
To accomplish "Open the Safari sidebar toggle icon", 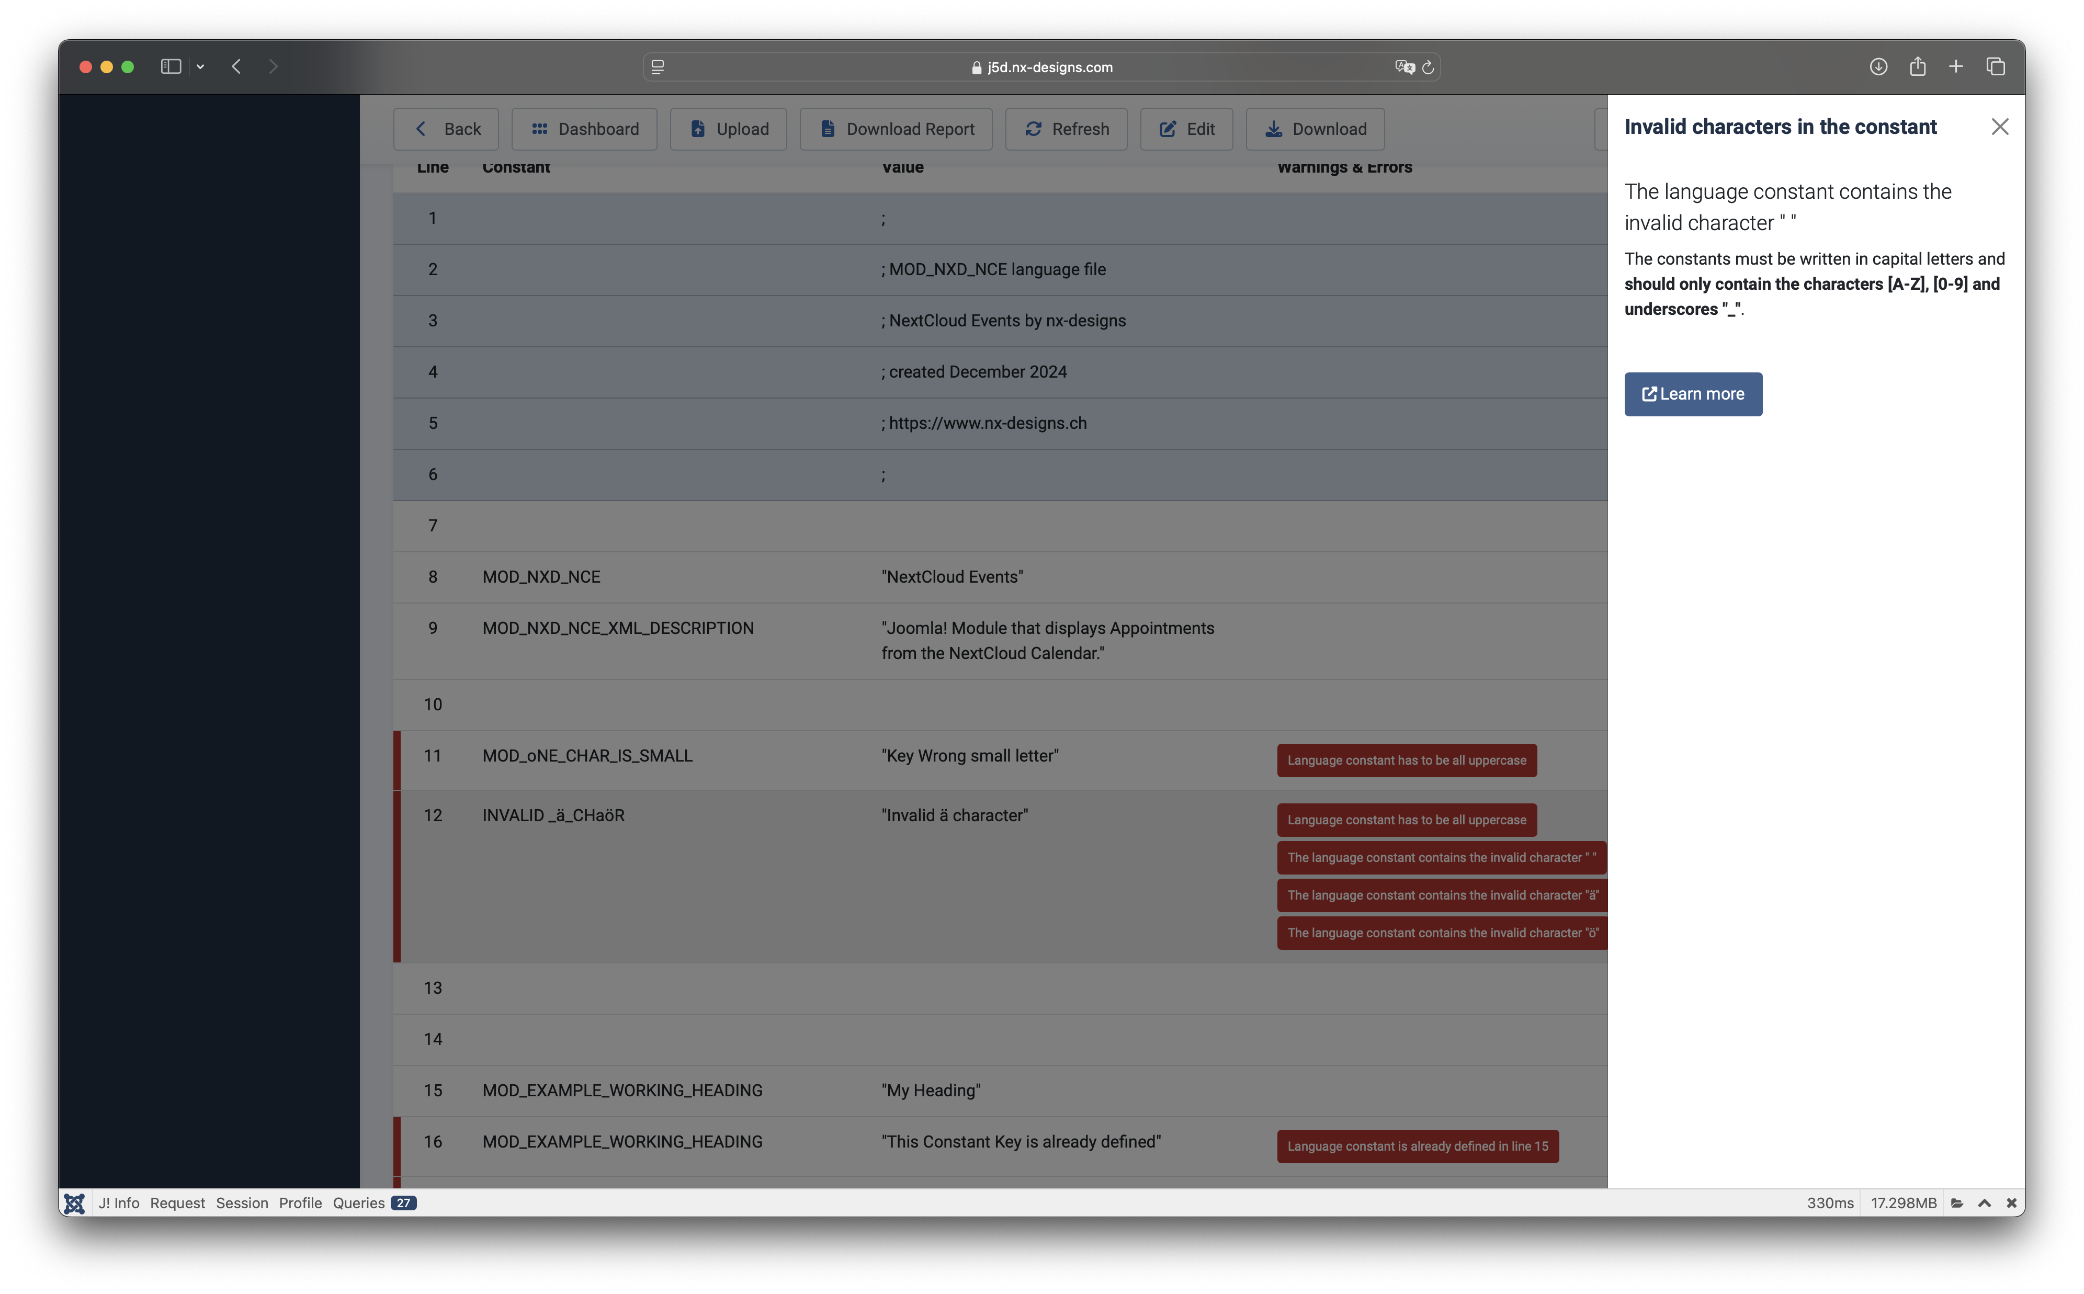I will point(171,67).
